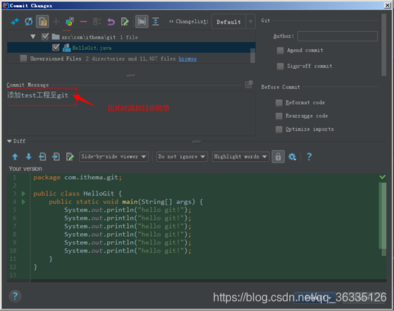The height and width of the screenshot is (311, 394).
Task: Click the Author input field
Action: click(337, 36)
